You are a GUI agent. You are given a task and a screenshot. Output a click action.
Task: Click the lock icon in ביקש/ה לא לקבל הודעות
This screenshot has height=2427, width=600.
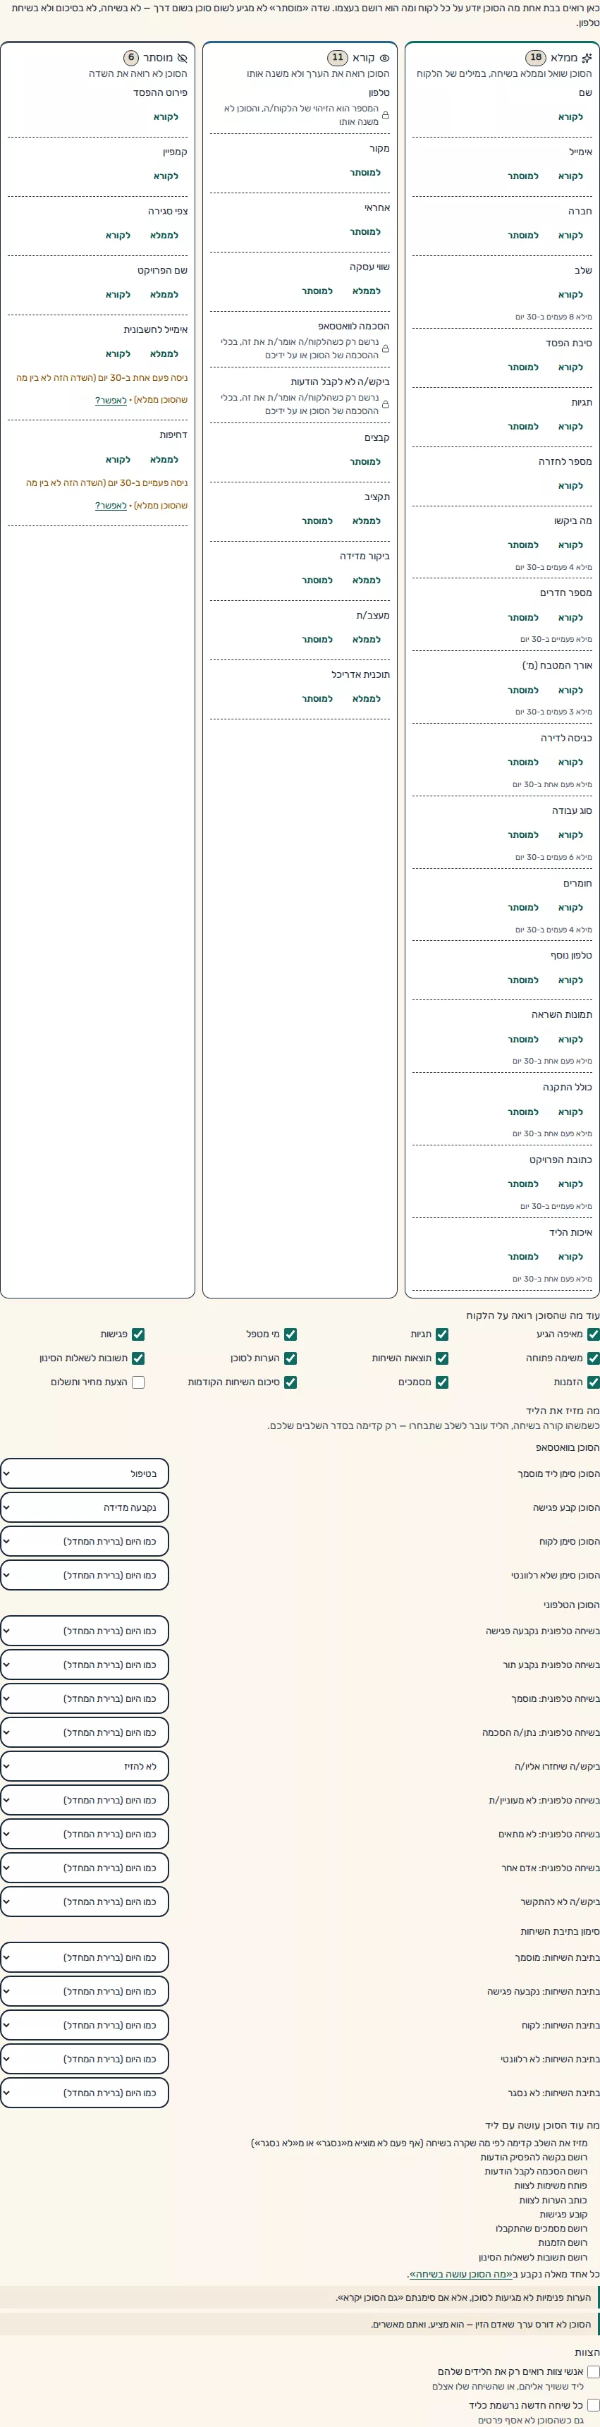coord(385,404)
